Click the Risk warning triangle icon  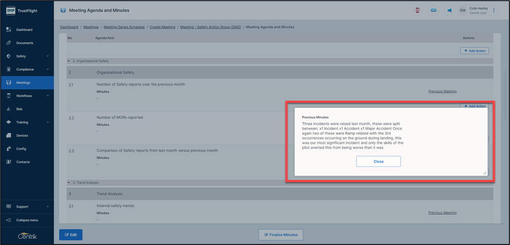click(x=9, y=109)
